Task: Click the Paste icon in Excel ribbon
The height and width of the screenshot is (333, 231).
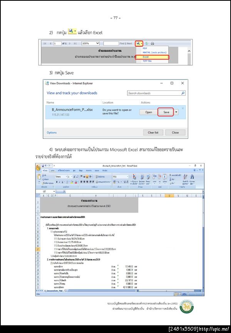Action: click(39, 177)
